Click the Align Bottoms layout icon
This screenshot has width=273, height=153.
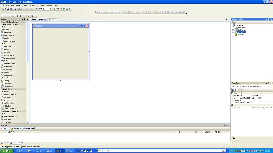(119, 12)
